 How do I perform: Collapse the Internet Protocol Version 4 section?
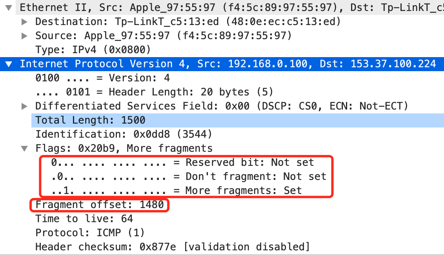click(9, 64)
